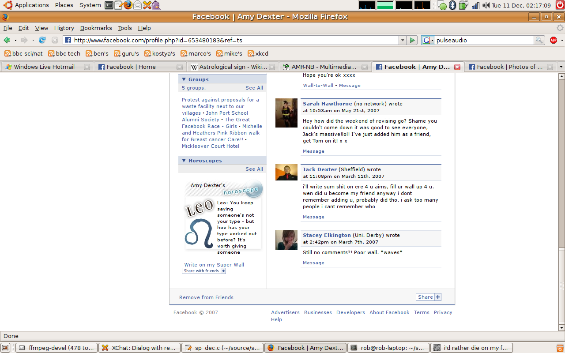565x353 pixels.
Task: Open the GNOME Places menu
Action: tap(64, 5)
